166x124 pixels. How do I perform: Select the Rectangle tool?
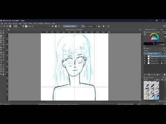[x=1, y=38]
